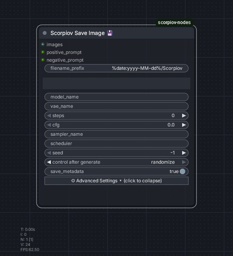Decrease steps with the left arrow

tap(49, 116)
